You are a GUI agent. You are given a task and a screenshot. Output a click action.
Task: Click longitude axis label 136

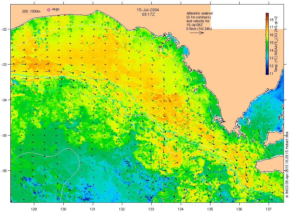pyautogui.click(x=239, y=209)
